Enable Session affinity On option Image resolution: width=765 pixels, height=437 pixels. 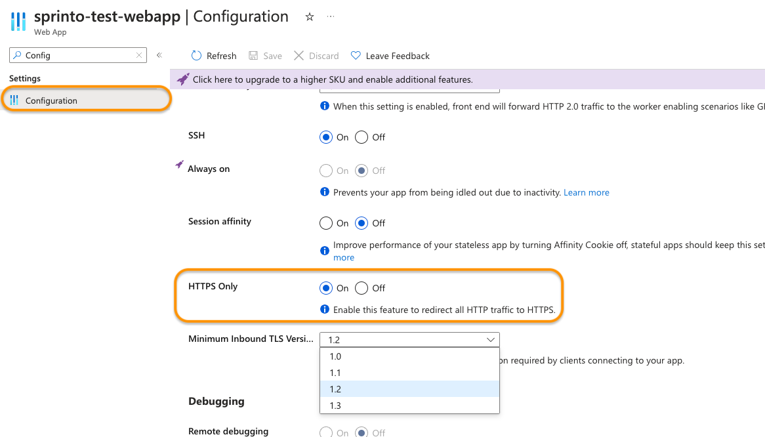326,223
